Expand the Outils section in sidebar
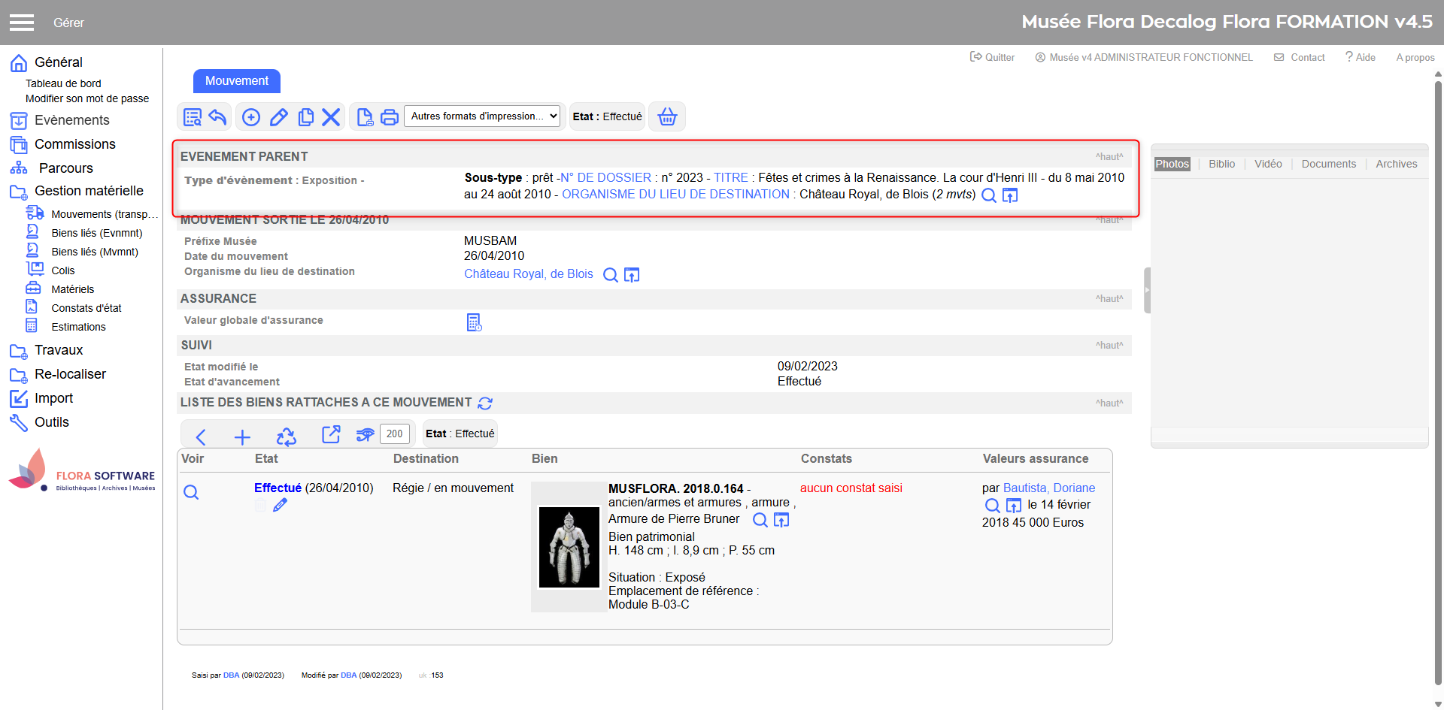The height and width of the screenshot is (710, 1444). (x=51, y=422)
